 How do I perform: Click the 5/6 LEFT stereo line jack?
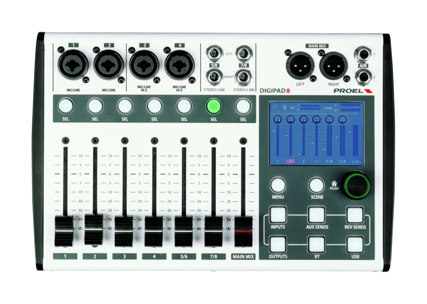(214, 54)
